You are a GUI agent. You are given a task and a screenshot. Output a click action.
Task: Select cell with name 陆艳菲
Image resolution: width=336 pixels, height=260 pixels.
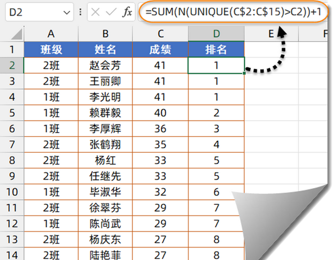(x=105, y=254)
